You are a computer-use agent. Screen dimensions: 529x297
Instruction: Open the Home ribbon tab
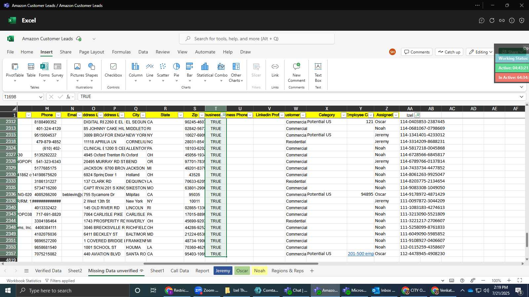[27, 52]
